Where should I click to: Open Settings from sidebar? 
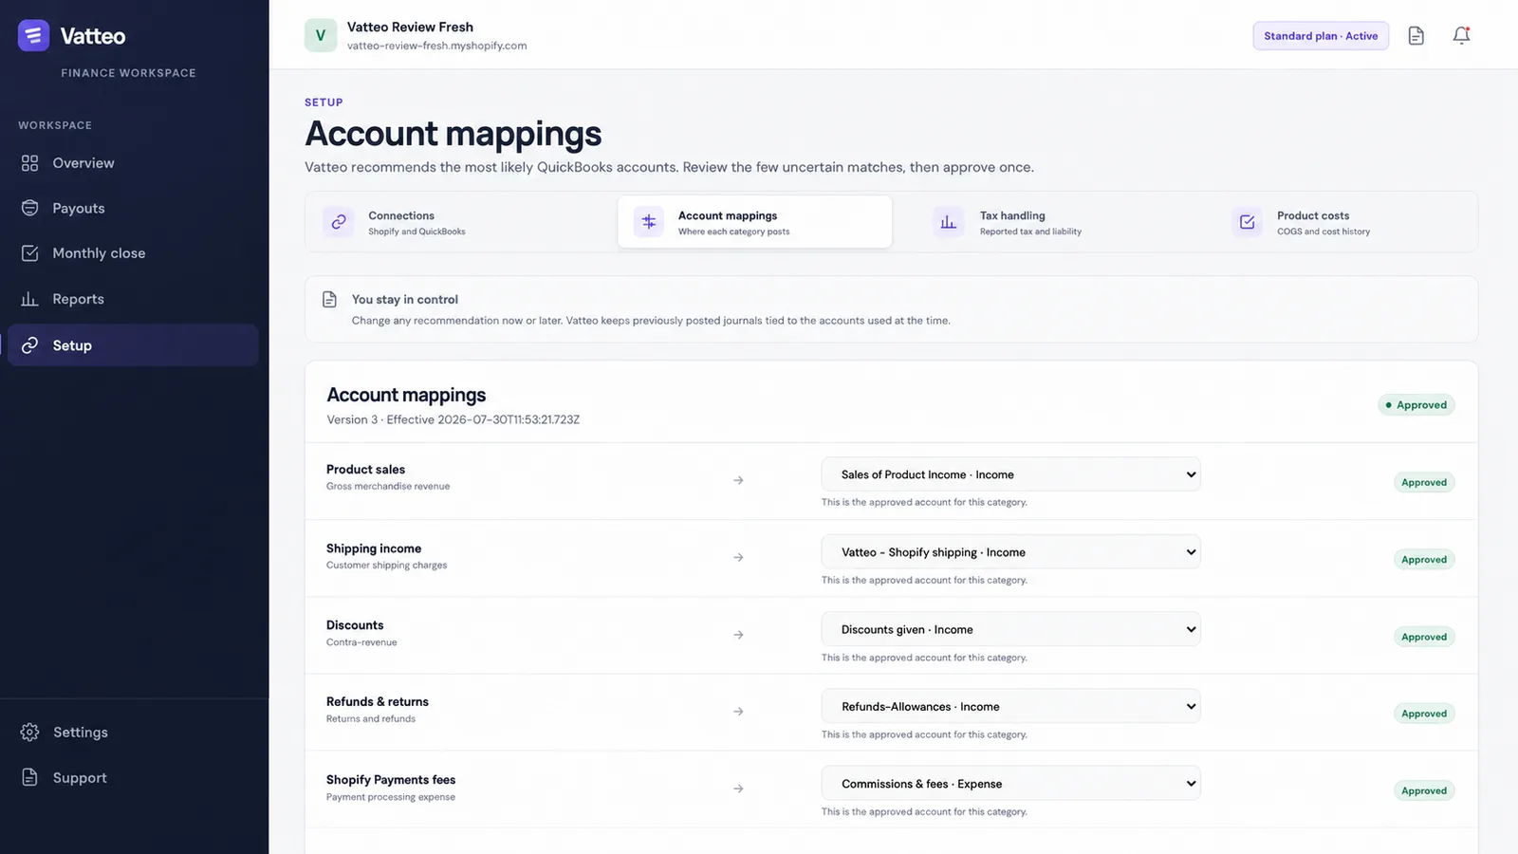[x=133, y=733]
